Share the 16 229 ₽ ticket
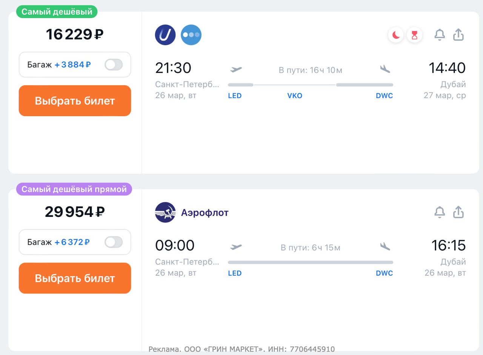 [458, 34]
